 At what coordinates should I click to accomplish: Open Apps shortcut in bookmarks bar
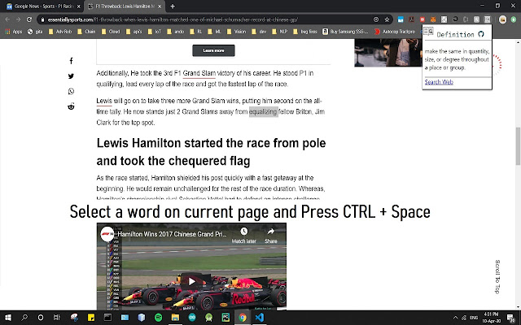(14, 32)
